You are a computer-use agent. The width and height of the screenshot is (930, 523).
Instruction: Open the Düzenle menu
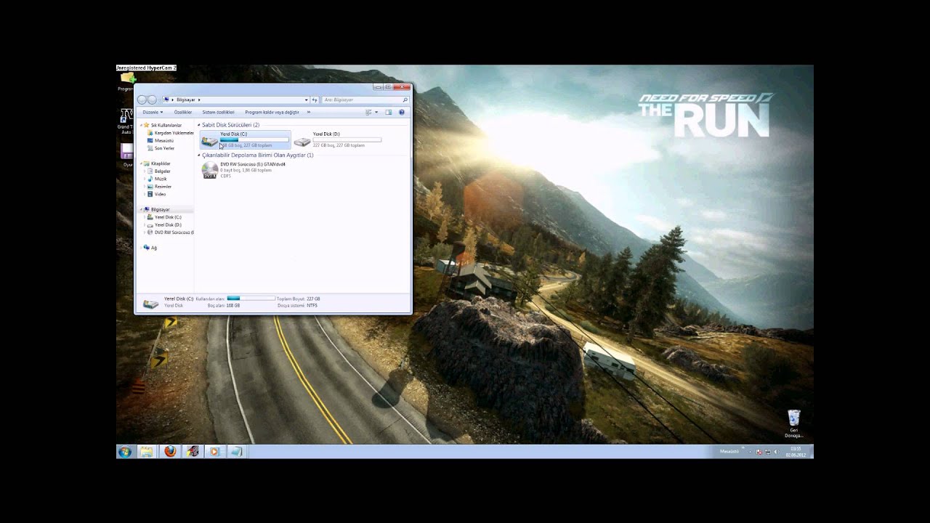pyautogui.click(x=153, y=112)
